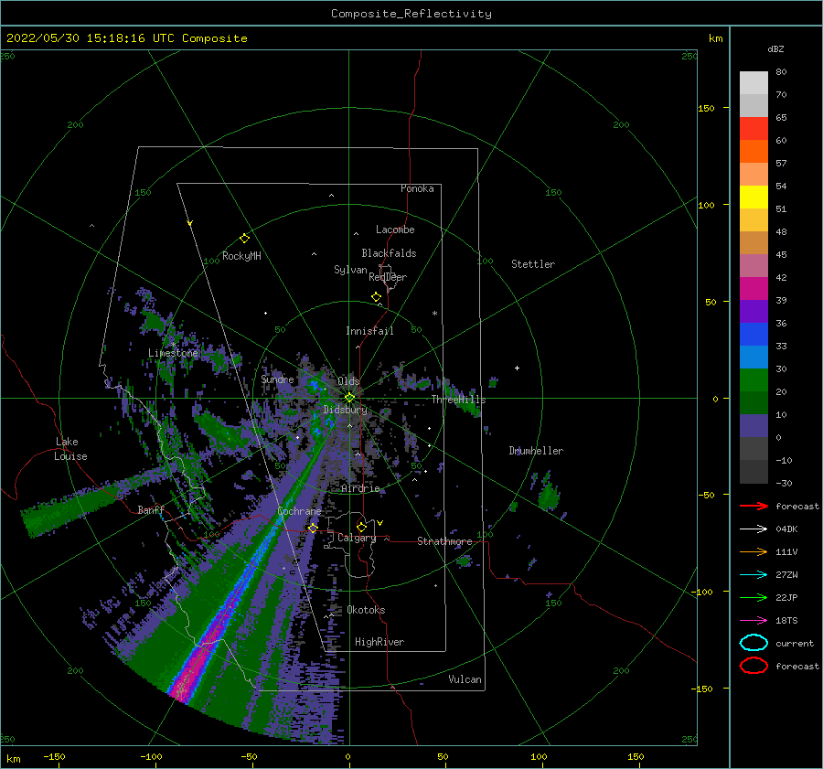Click the Lacombe label
The image size is (823, 769).
[395, 230]
